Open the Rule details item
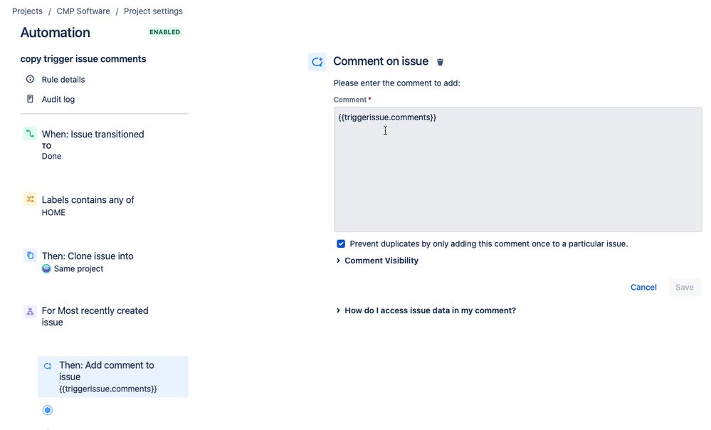This screenshot has height=430, width=711. pyautogui.click(x=63, y=79)
